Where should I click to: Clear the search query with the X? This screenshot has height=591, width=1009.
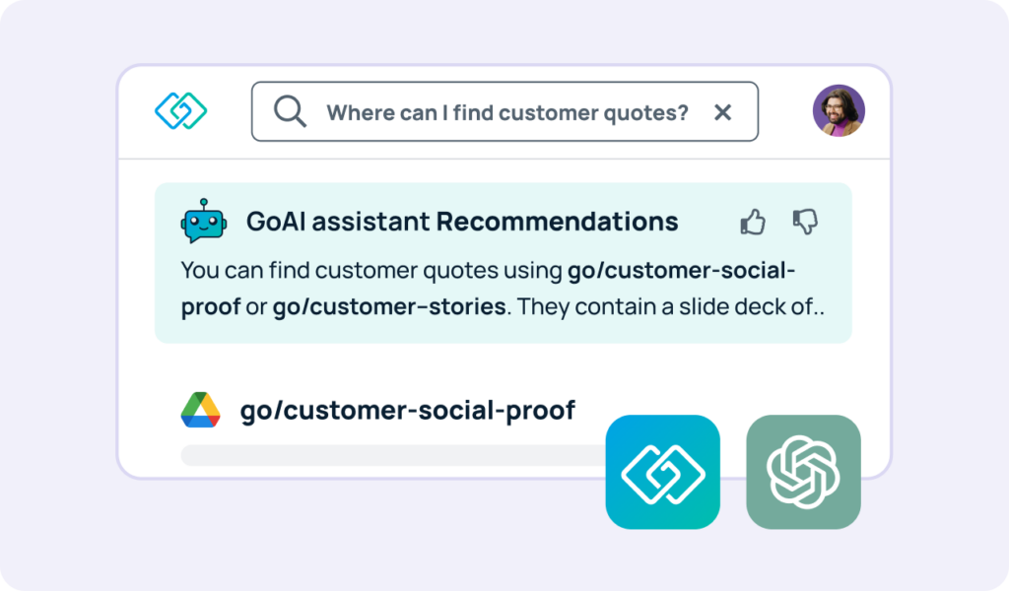(x=722, y=112)
